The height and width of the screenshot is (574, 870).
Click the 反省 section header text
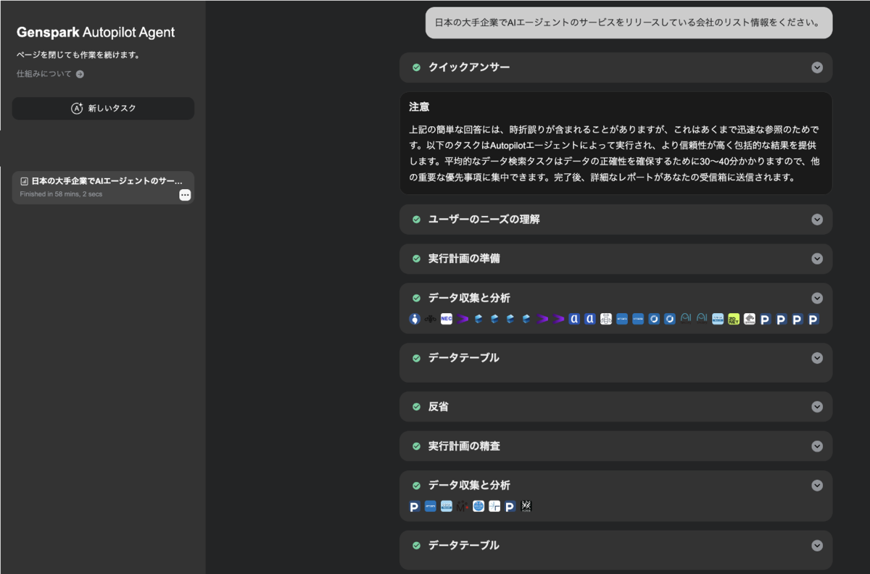coord(439,407)
